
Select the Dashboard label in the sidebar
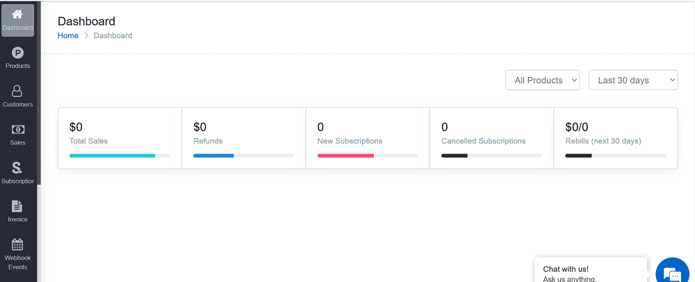coord(18,28)
